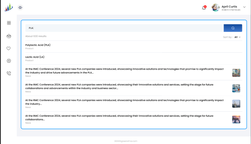The width and height of the screenshot is (251, 144).
Task: Expand the Sort by All dropdown
Action: (237, 37)
